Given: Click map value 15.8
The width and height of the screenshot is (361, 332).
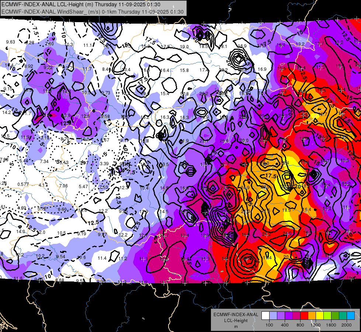Looking at the screenshot, I should (184, 70).
